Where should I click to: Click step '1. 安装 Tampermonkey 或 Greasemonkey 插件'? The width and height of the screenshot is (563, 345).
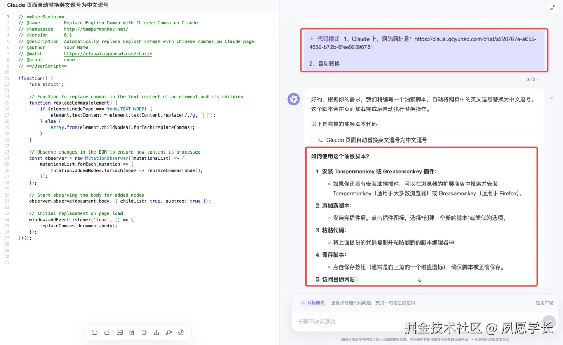click(376, 171)
